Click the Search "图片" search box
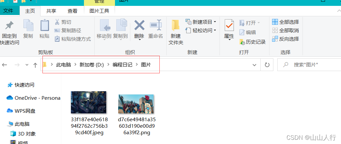The width and height of the screenshot is (341, 144). [x=309, y=65]
